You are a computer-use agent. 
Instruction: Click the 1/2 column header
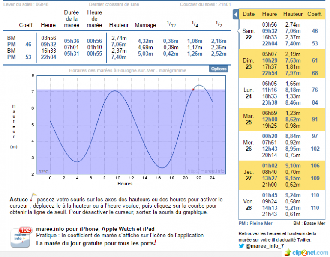point(219,24)
